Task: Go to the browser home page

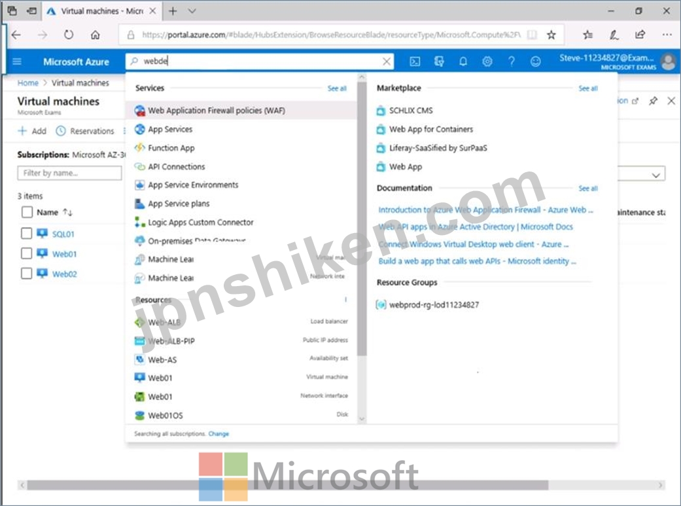Action: [95, 35]
